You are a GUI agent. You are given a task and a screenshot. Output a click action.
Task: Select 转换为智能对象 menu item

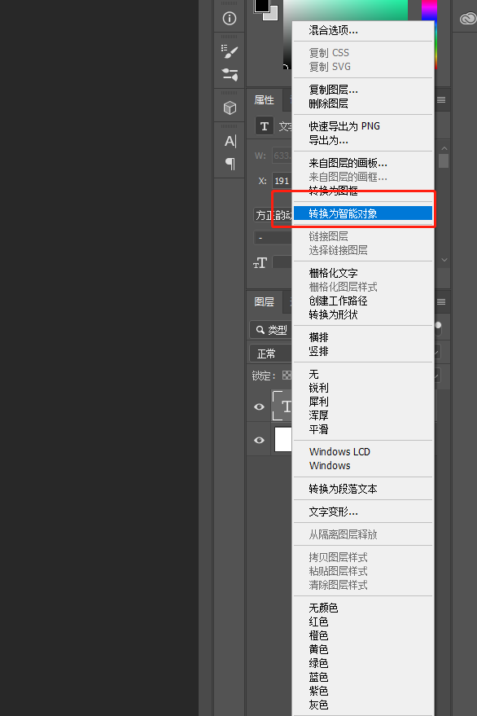363,213
